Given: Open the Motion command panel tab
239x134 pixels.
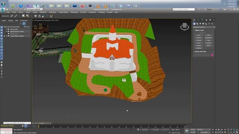Looking at the screenshot, I should tap(206, 20).
